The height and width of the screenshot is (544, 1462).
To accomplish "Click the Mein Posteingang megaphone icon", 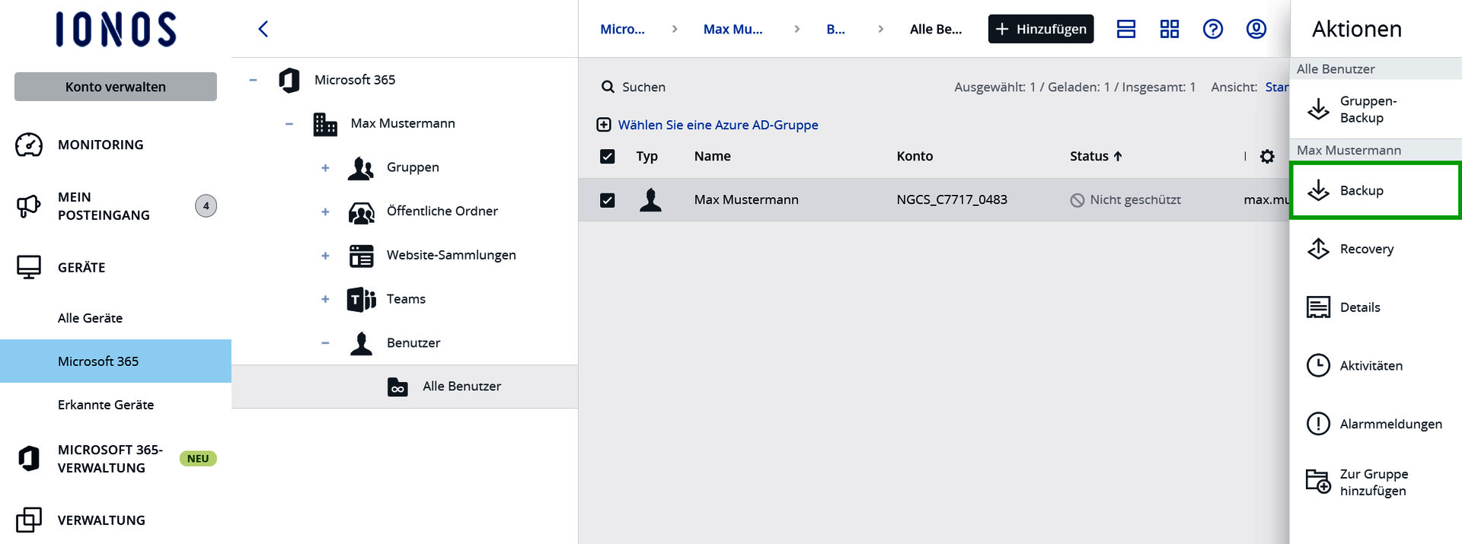I will coord(29,205).
